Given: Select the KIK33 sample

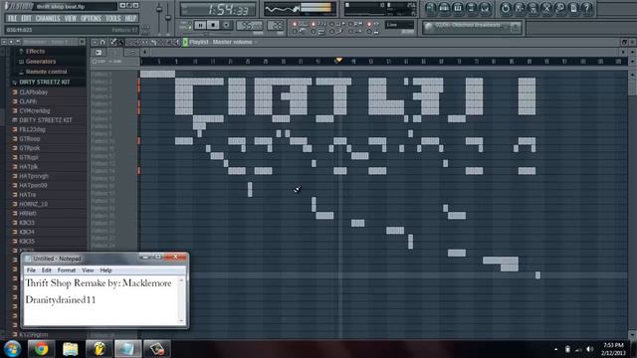Looking at the screenshot, I should 27,223.
